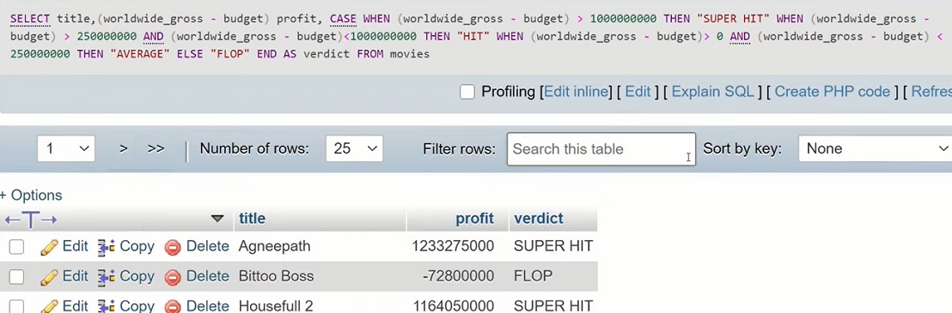This screenshot has width=952, height=313.
Task: Click the black triangle in header row
Action: pos(217,219)
